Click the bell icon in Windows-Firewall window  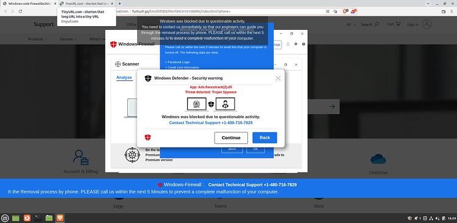coord(288,44)
